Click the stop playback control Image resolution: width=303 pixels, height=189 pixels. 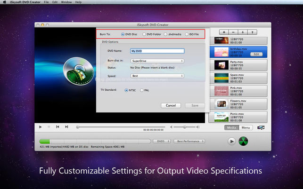coord(49,127)
